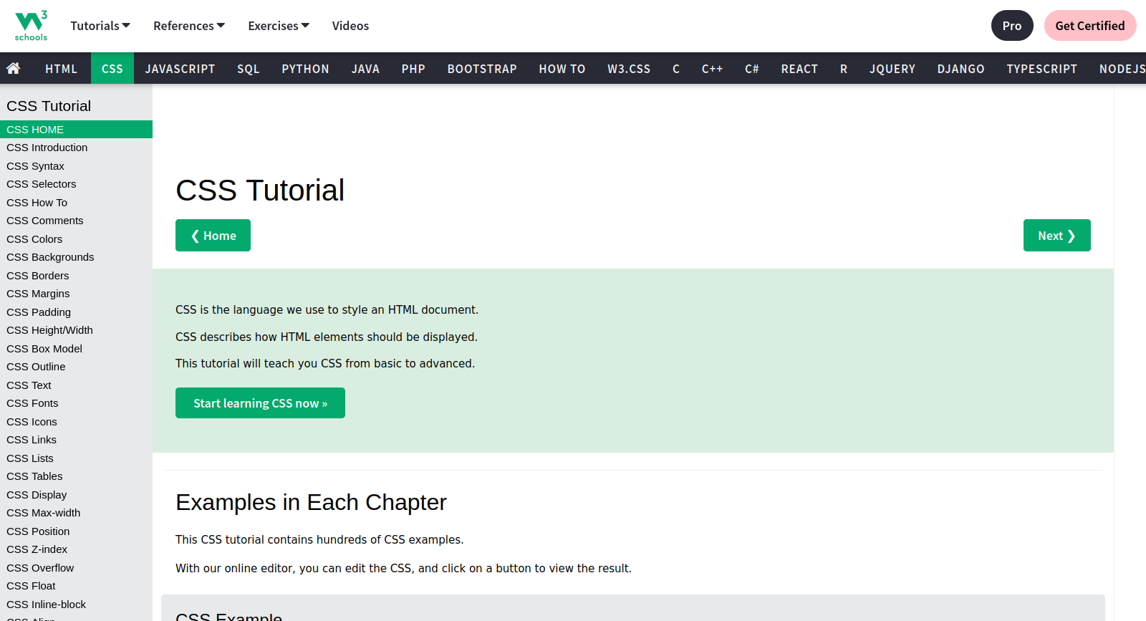Image resolution: width=1146 pixels, height=621 pixels.
Task: Open W3.CSS in the topic bar
Action: (629, 69)
